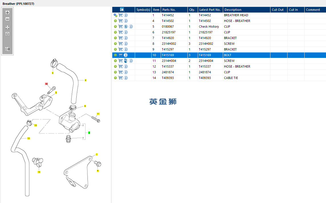Click 'Check History' in item 5 row
Viewport: 326px width, 203px height.
click(209, 27)
